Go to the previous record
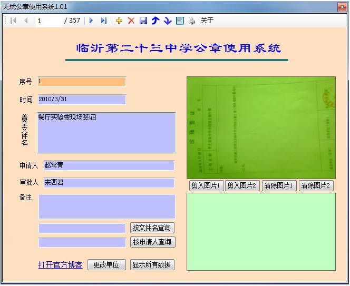The width and height of the screenshot is (350, 286). tap(26, 21)
